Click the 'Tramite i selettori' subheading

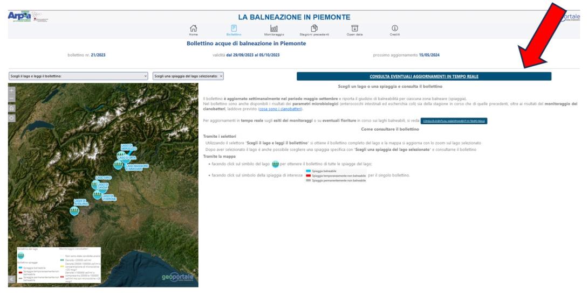(220, 136)
